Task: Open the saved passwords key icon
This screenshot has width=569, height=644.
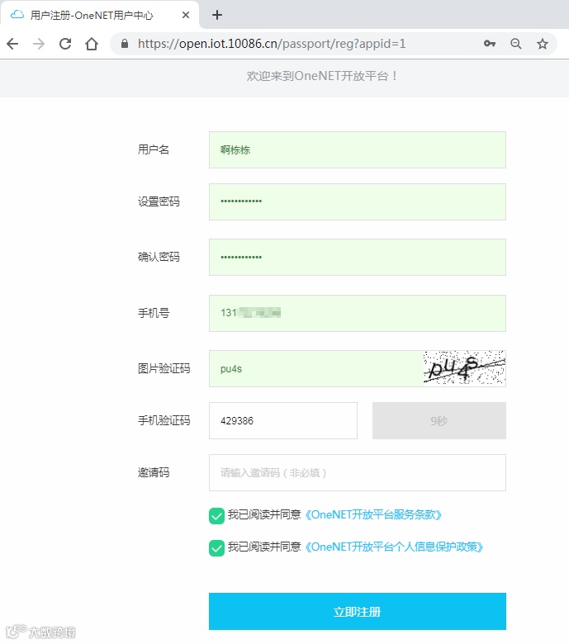Action: tap(489, 44)
